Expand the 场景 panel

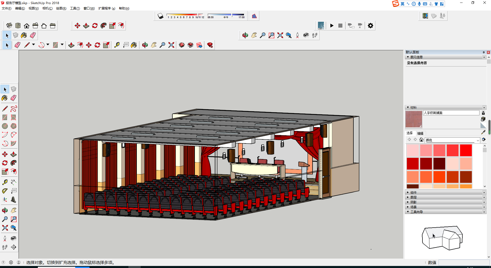(408, 207)
